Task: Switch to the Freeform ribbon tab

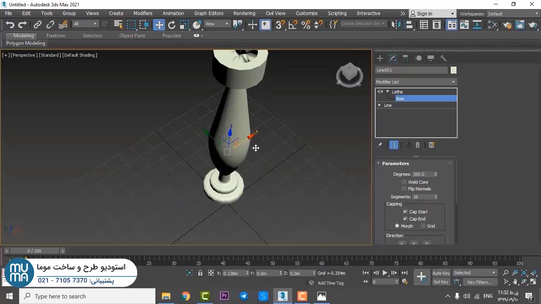Action: coord(56,36)
